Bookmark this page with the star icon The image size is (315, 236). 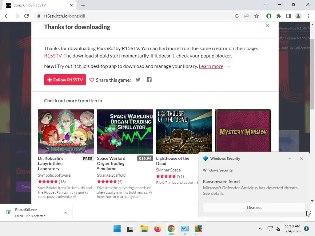coord(257,16)
